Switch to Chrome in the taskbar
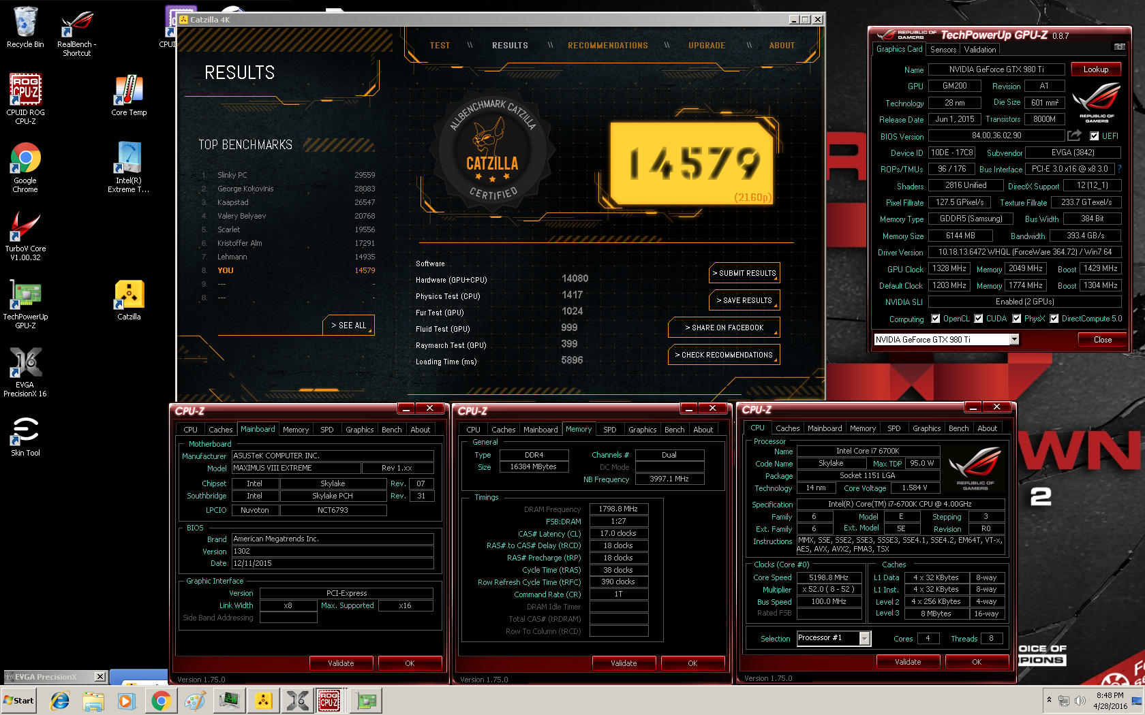1145x715 pixels. pos(161,700)
